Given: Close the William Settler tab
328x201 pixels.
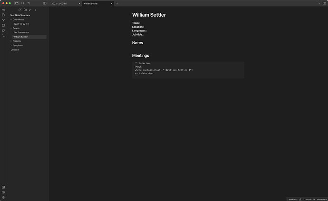Looking at the screenshot, I should tap(112, 3).
